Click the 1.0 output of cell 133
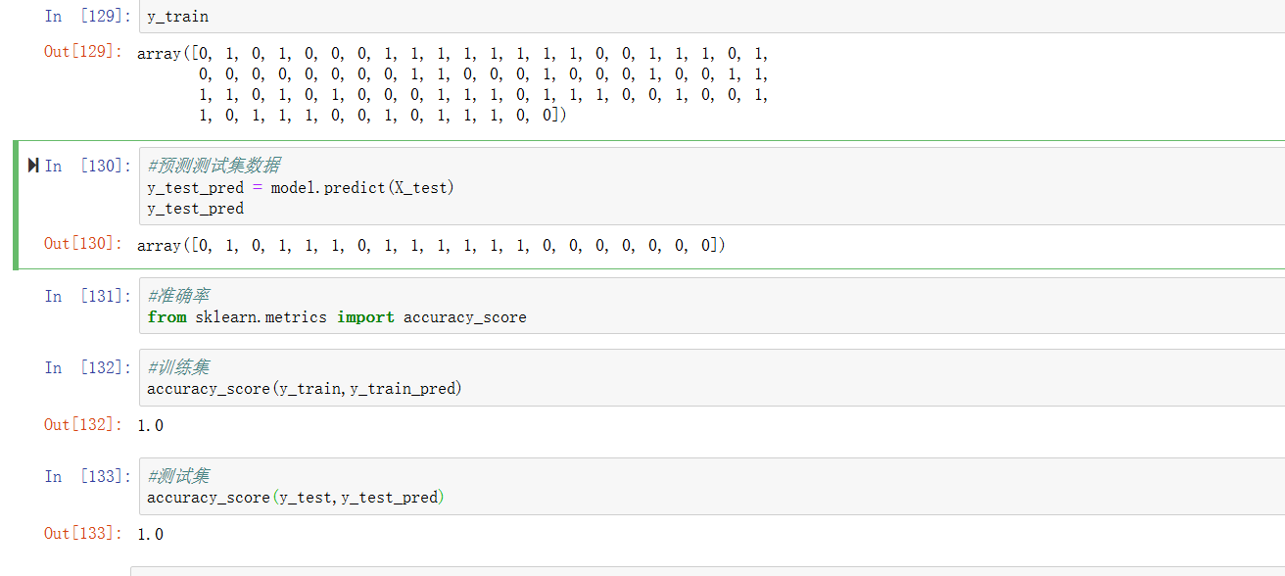The width and height of the screenshot is (1285, 576). pyautogui.click(x=150, y=534)
